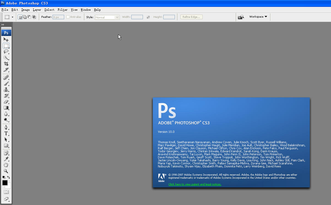
Task: Select the Horizontal Type tool
Action: (6, 133)
